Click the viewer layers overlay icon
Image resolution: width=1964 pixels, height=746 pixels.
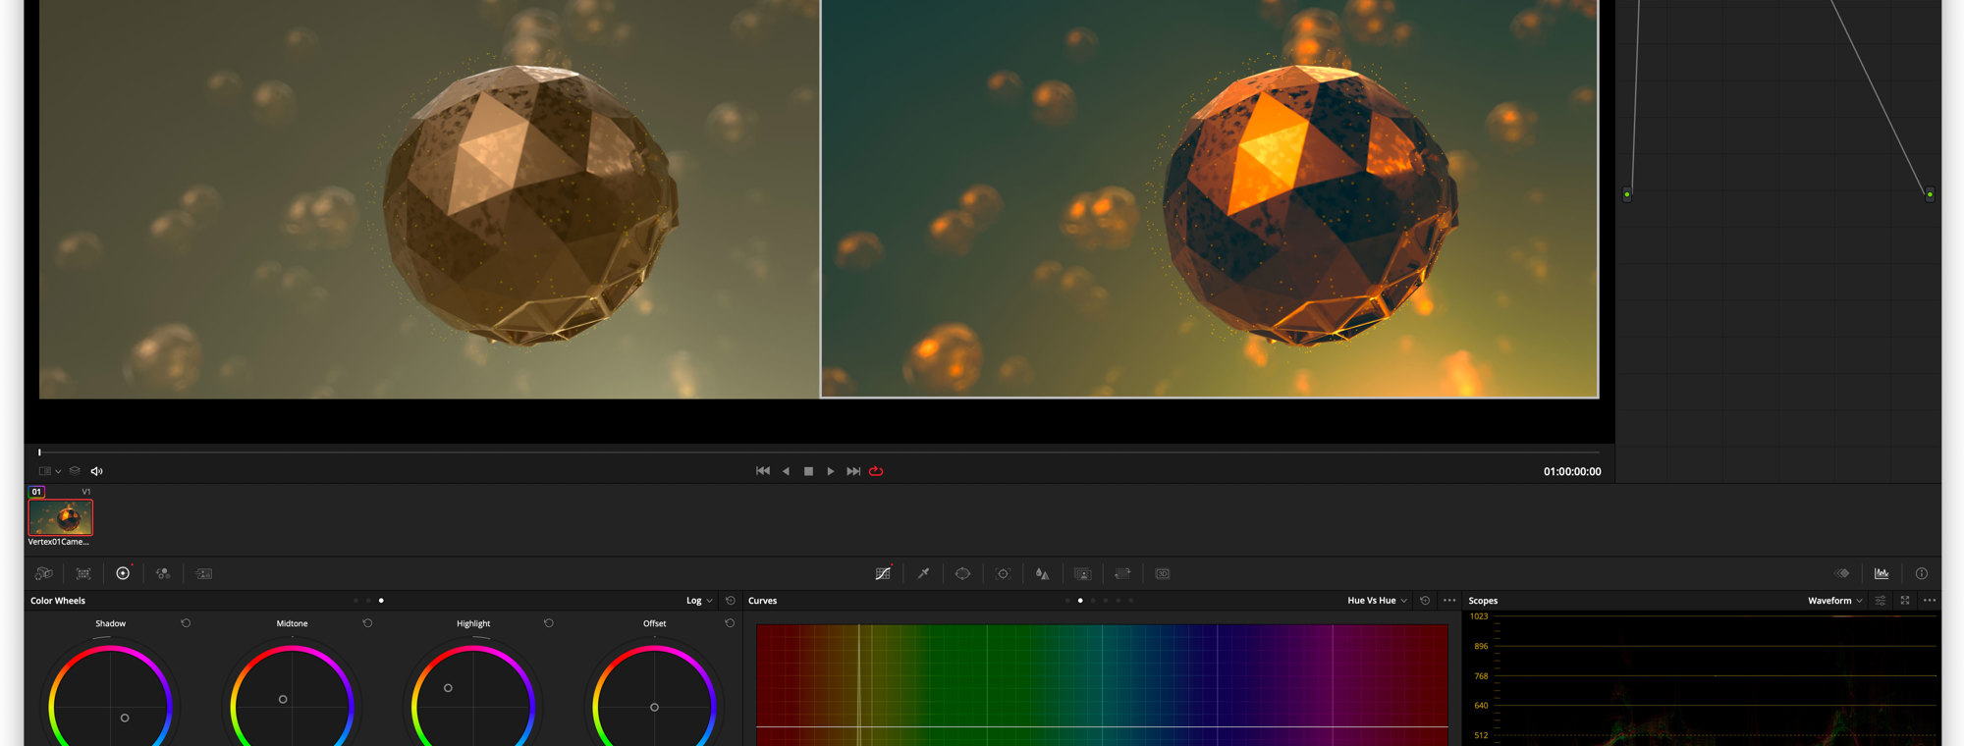(x=75, y=471)
